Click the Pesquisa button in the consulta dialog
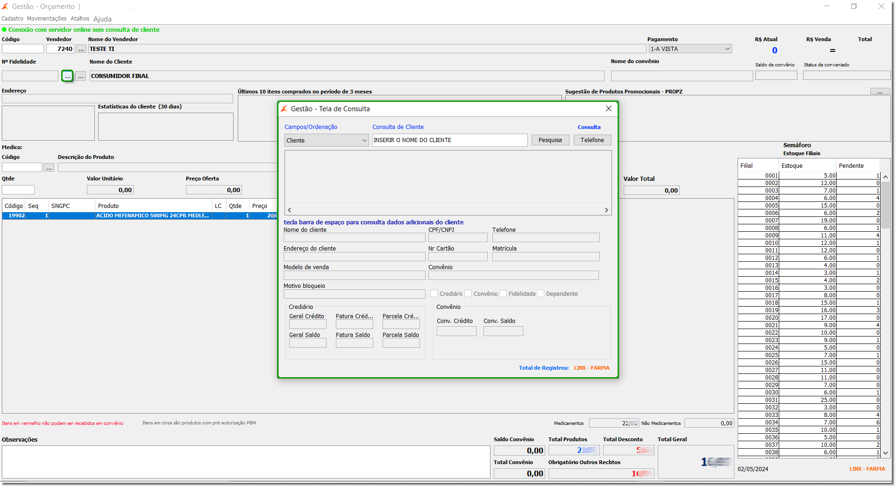The height and width of the screenshot is (487, 896). click(550, 140)
